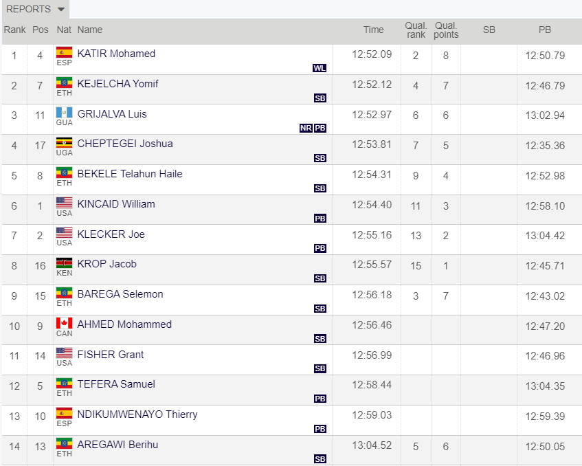Viewport: 582px width, 466px height.
Task: Click the Guatemala flag beside GRIJALVA Luis
Action: [x=64, y=112]
